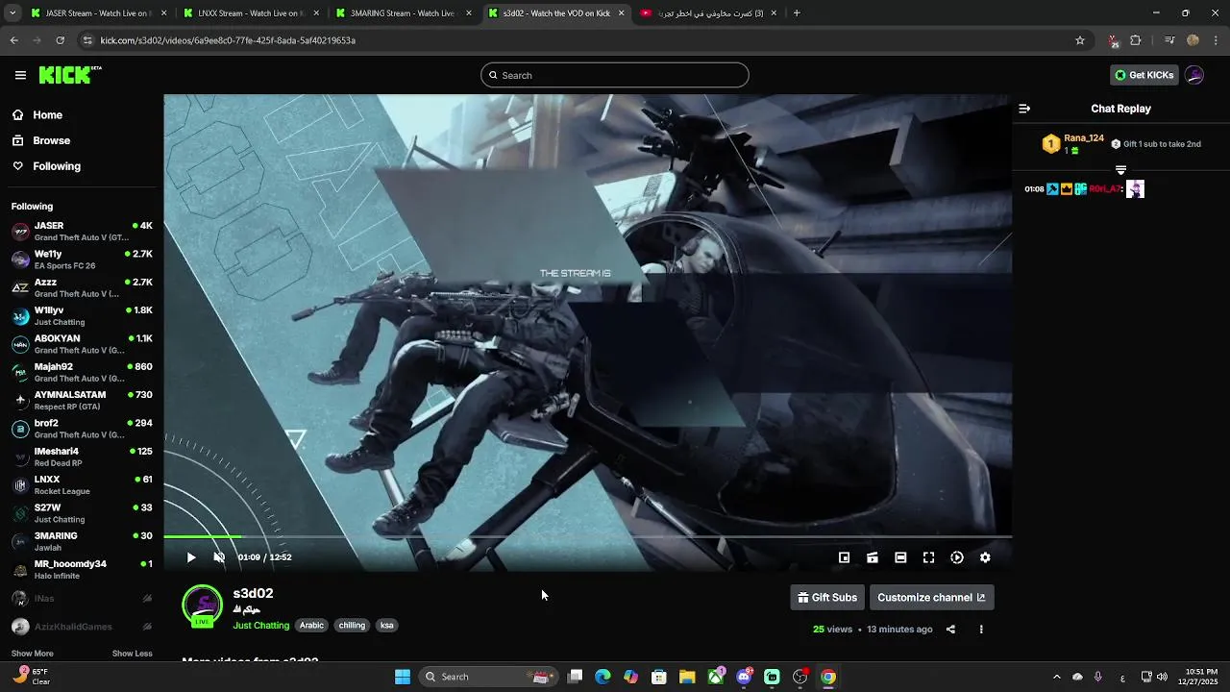Click Show More in following list
The image size is (1230, 692).
tap(33, 654)
